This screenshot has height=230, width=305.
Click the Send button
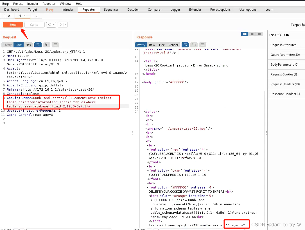(13, 25)
